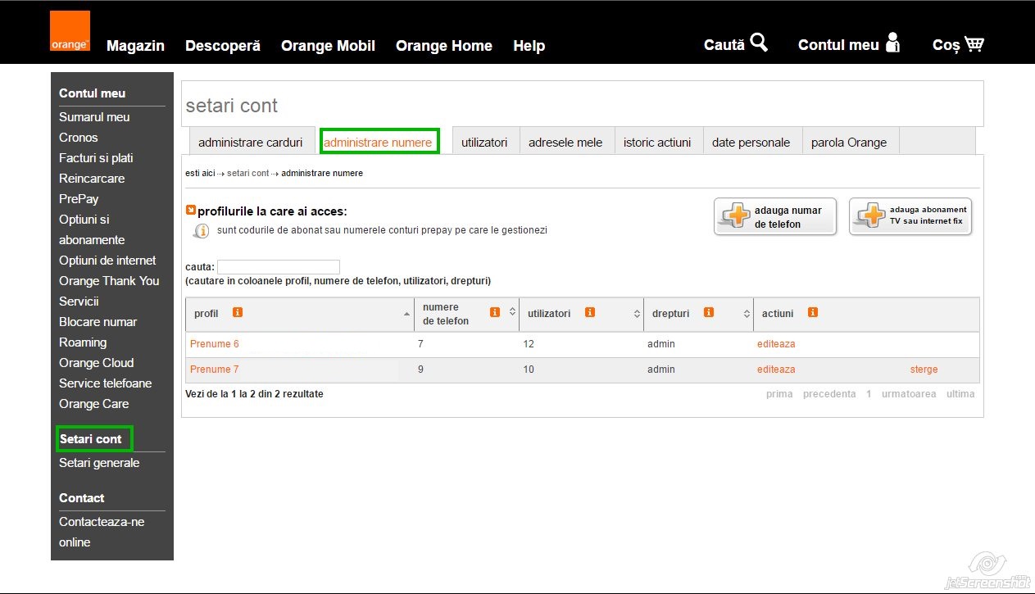Screen dimensions: 1035x594
Task: Open search via the magnifier icon
Action: coord(759,43)
